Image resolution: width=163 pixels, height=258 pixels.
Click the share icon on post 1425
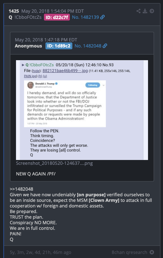coord(138,11)
